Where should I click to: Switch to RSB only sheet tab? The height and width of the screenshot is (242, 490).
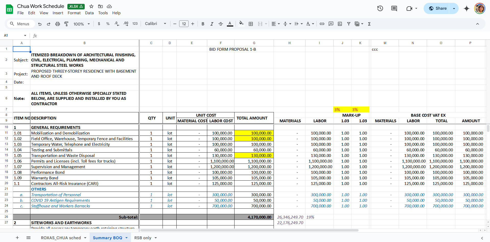[x=143, y=238]
